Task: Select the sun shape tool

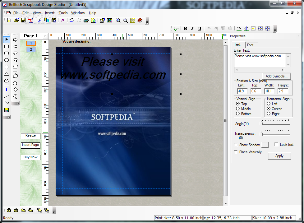Action: [15, 89]
